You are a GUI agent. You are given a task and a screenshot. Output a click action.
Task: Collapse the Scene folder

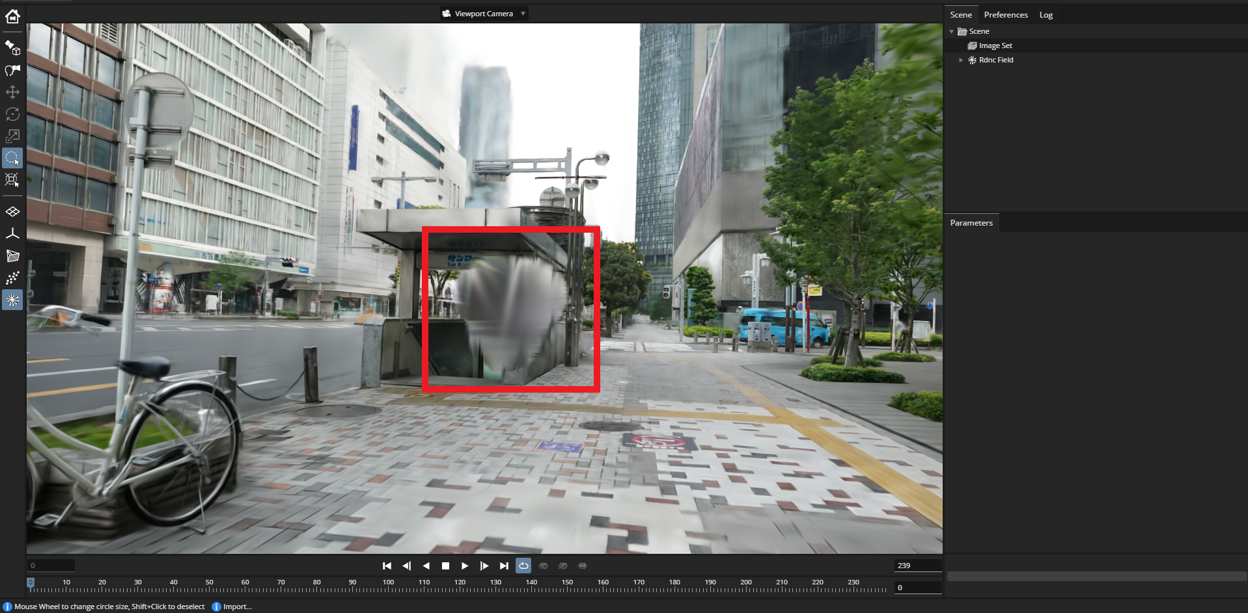point(952,31)
